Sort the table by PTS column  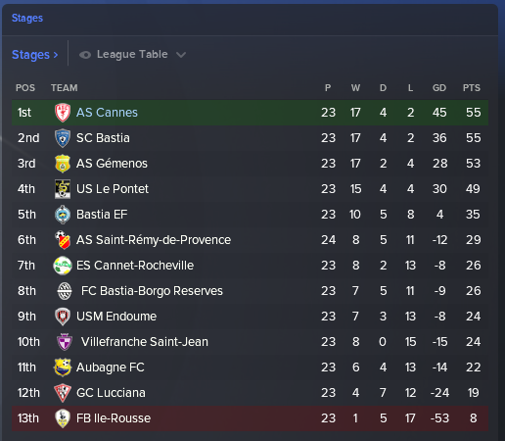pyautogui.click(x=472, y=88)
